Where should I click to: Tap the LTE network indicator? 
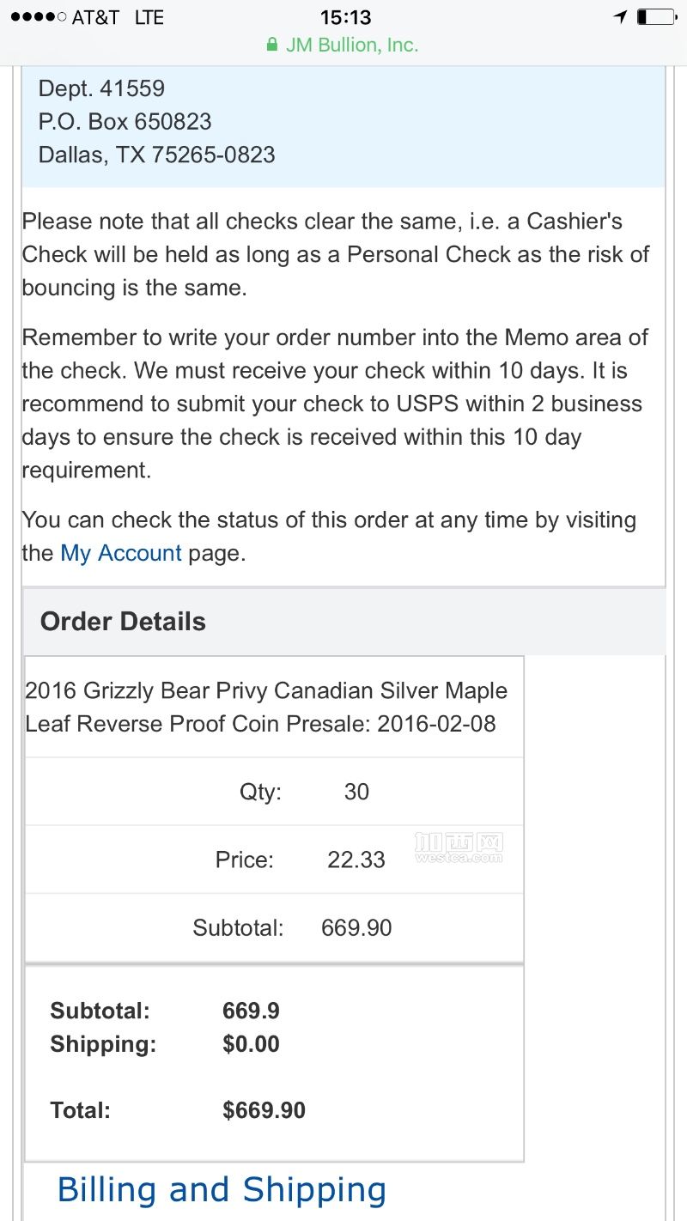149,17
